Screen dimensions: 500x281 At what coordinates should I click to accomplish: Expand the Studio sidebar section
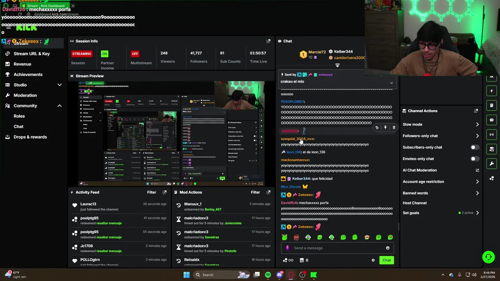[59, 85]
